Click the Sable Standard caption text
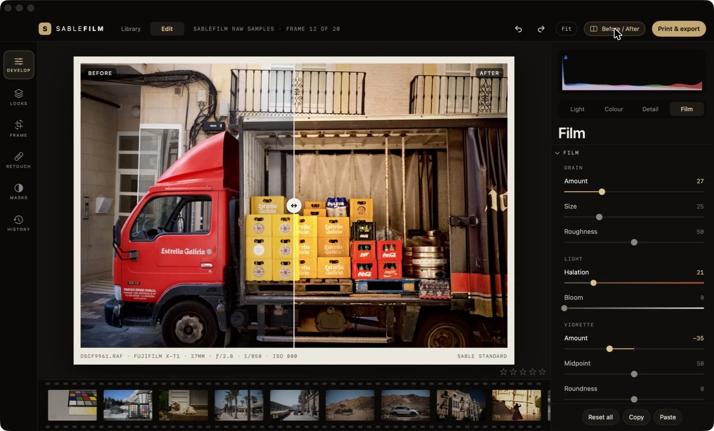Image resolution: width=714 pixels, height=431 pixels. tap(482, 356)
